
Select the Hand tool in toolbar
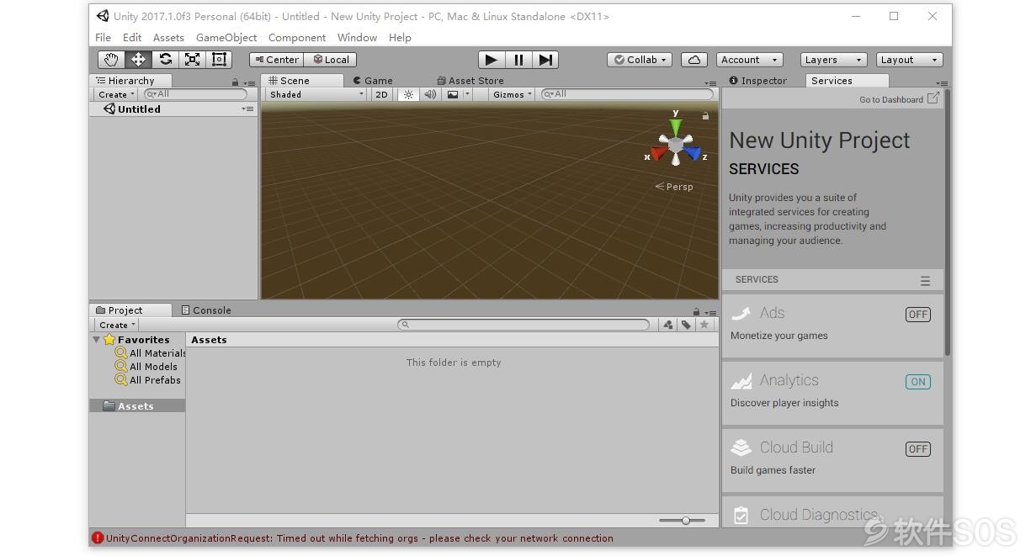(111, 59)
